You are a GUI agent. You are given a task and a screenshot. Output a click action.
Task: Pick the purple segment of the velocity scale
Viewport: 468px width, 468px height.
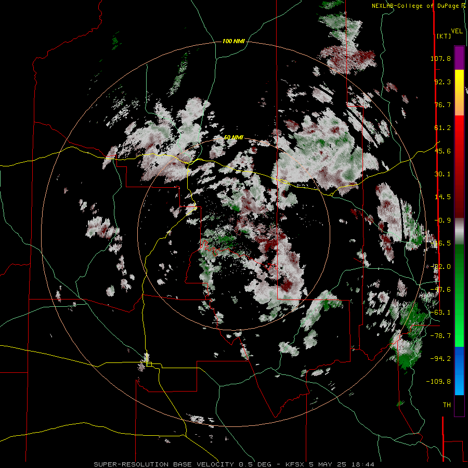coord(459,58)
